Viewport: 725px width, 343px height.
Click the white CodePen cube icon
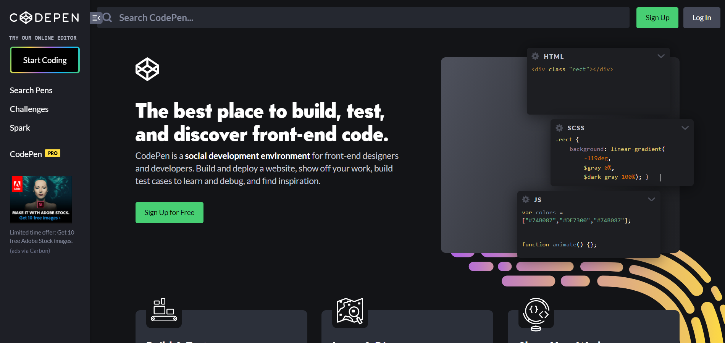click(x=147, y=69)
